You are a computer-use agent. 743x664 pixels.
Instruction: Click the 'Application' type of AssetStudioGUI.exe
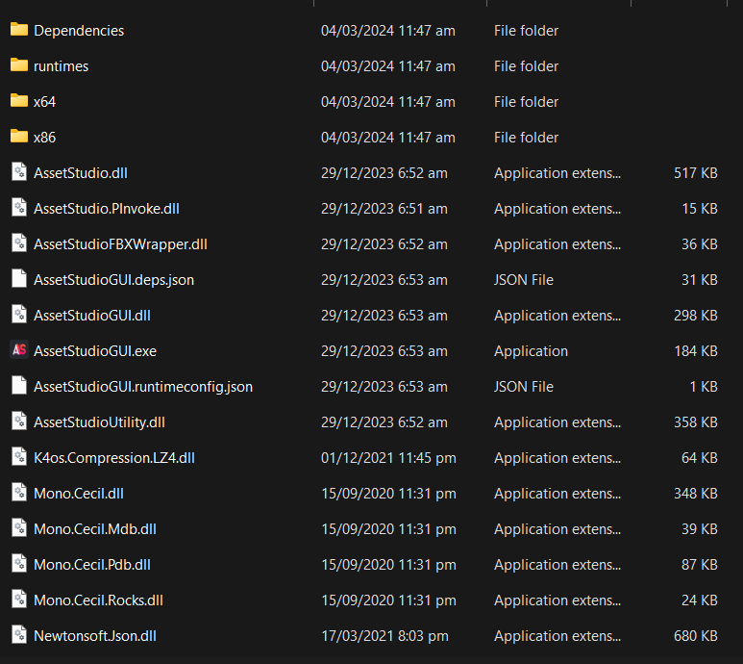coord(532,351)
